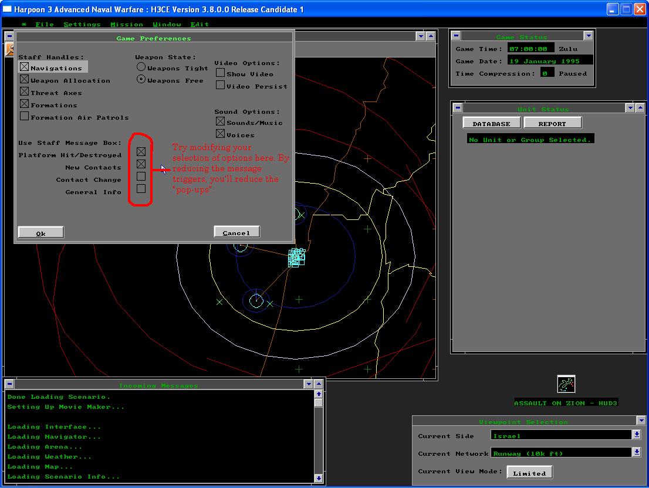Click the Game Status window menu icon
Image resolution: width=649 pixels, height=488 pixels.
coord(457,36)
